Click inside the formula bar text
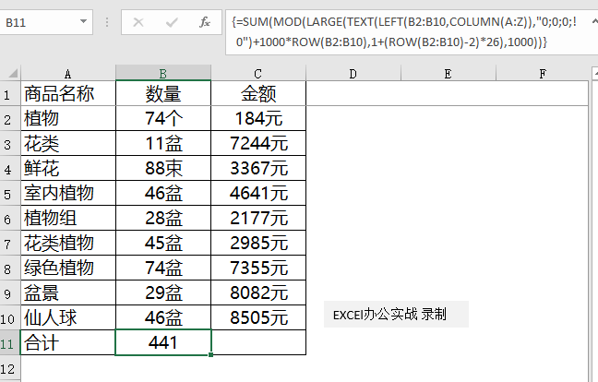 (406, 32)
